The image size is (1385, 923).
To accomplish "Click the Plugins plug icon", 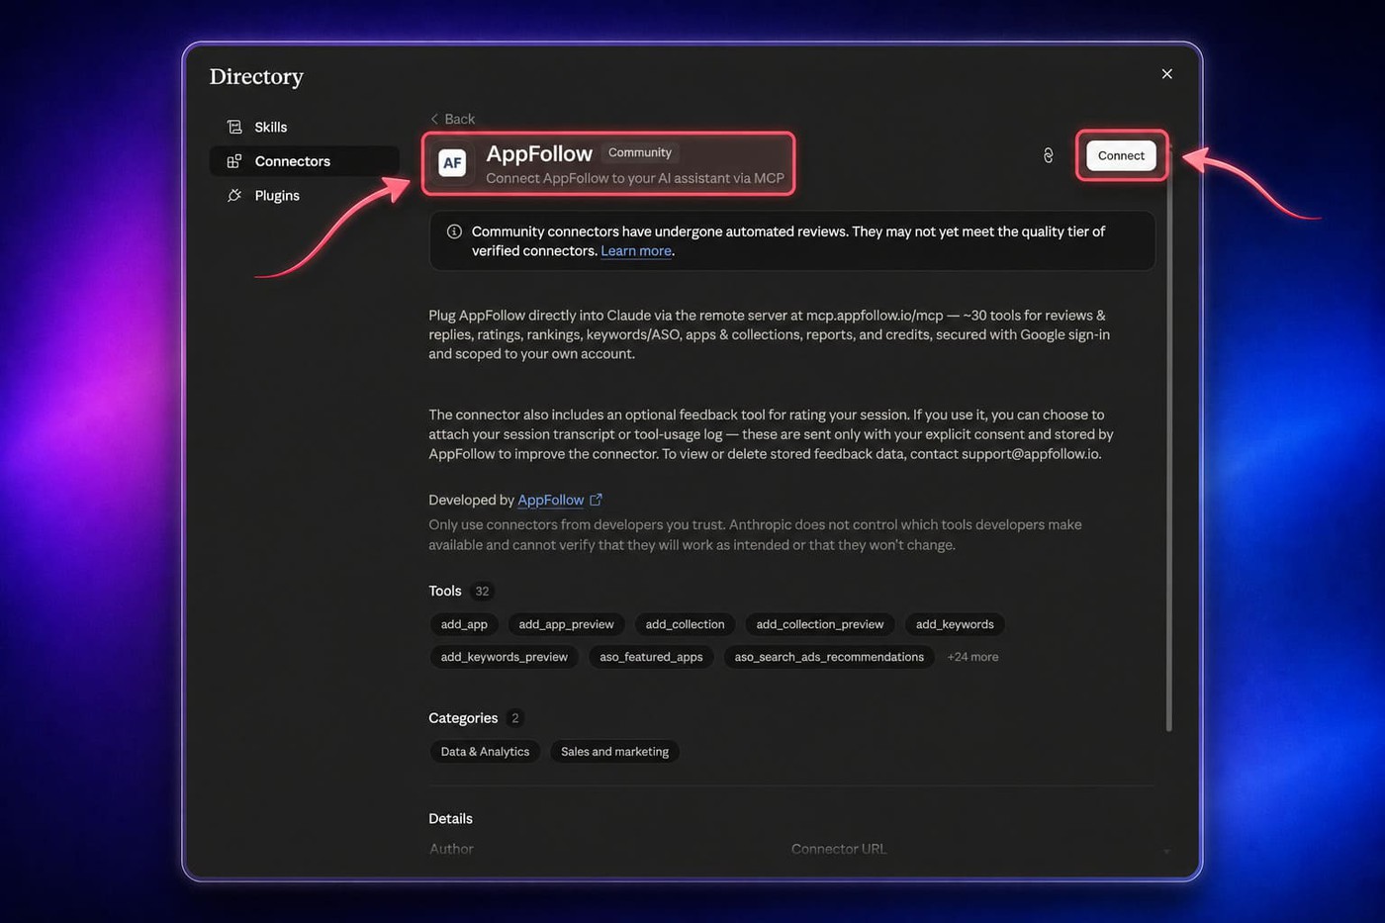I will [234, 195].
